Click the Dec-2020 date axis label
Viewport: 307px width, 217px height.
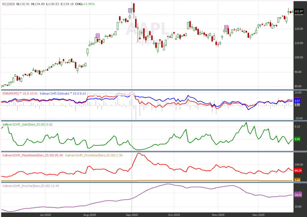258,215
